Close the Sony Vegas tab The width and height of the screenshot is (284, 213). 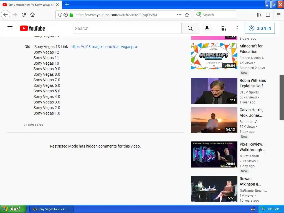coord(57,5)
